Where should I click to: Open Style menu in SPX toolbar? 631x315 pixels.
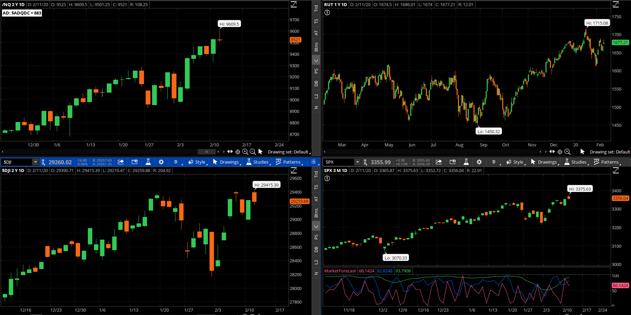click(x=515, y=162)
